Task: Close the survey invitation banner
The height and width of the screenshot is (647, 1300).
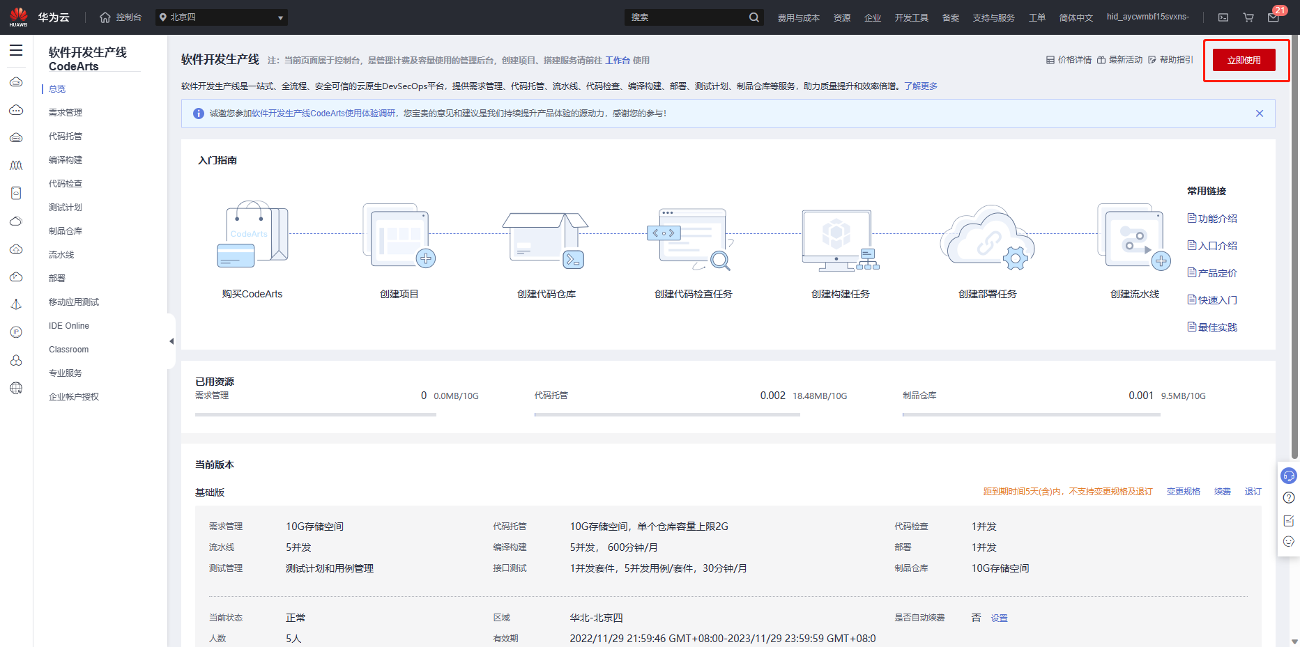Action: (x=1260, y=114)
